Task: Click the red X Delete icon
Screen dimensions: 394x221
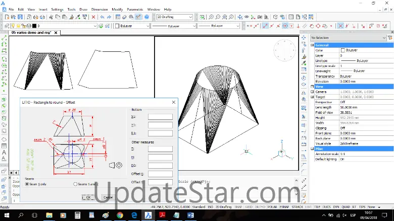Action: pos(93,17)
